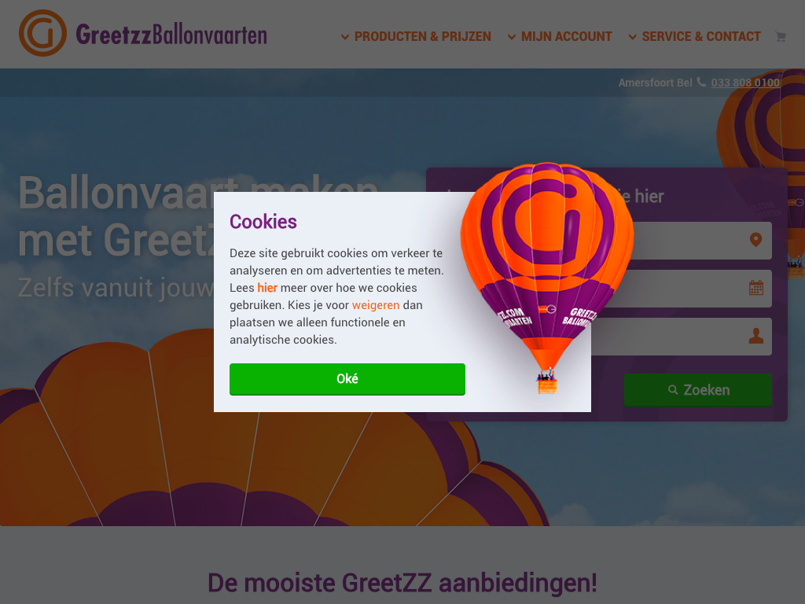
Task: Call the phone number 033 808 0100
Action: coord(745,83)
